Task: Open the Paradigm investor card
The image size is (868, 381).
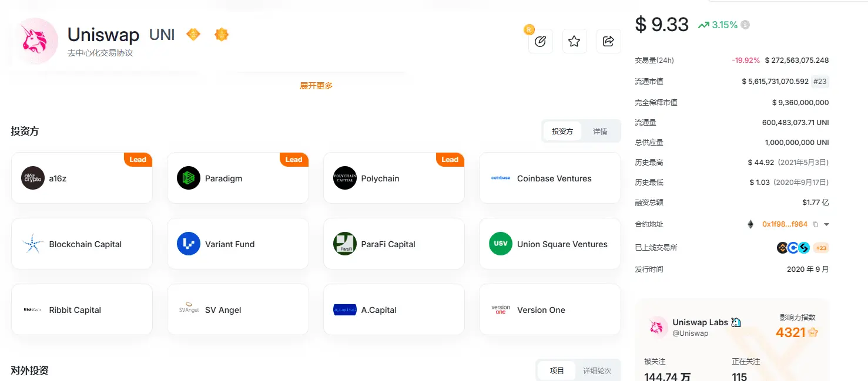Action: tap(238, 178)
